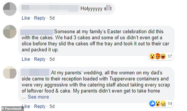Like the parents' wedding Tupperware comment
Viewport: 187px width, 111px height.
coord(26,106)
